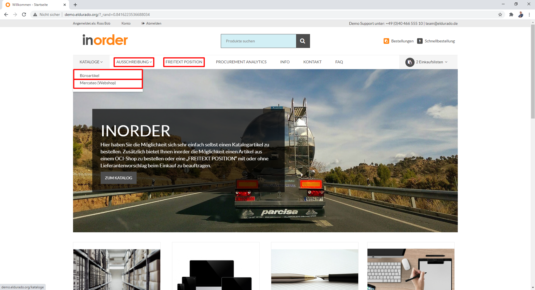This screenshot has width=535, height=290.
Task: Select the Willkommen - Startseite tab
Action: pos(31,5)
